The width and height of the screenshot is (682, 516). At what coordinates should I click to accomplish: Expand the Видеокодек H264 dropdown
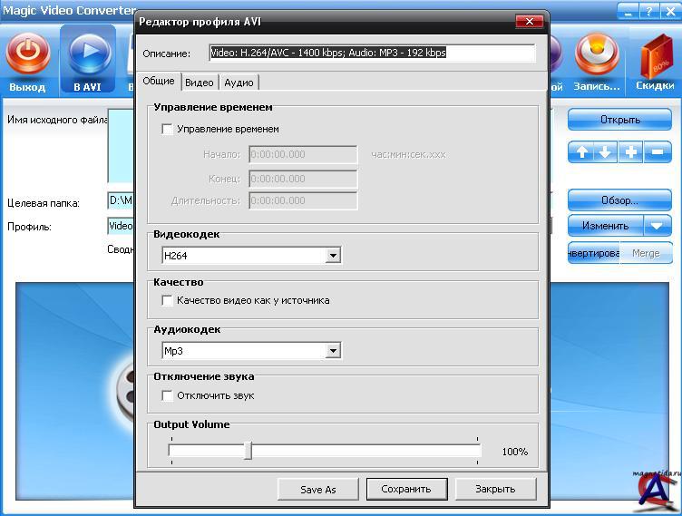pyautogui.click(x=333, y=256)
